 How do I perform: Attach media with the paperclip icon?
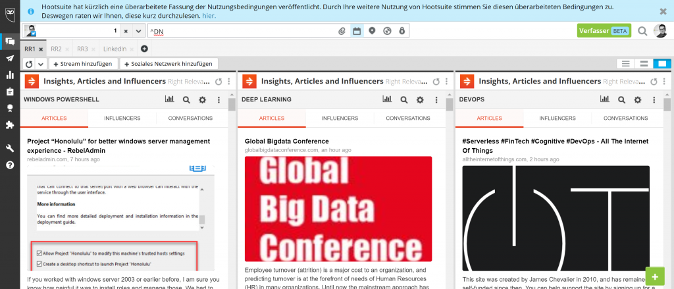point(342,31)
